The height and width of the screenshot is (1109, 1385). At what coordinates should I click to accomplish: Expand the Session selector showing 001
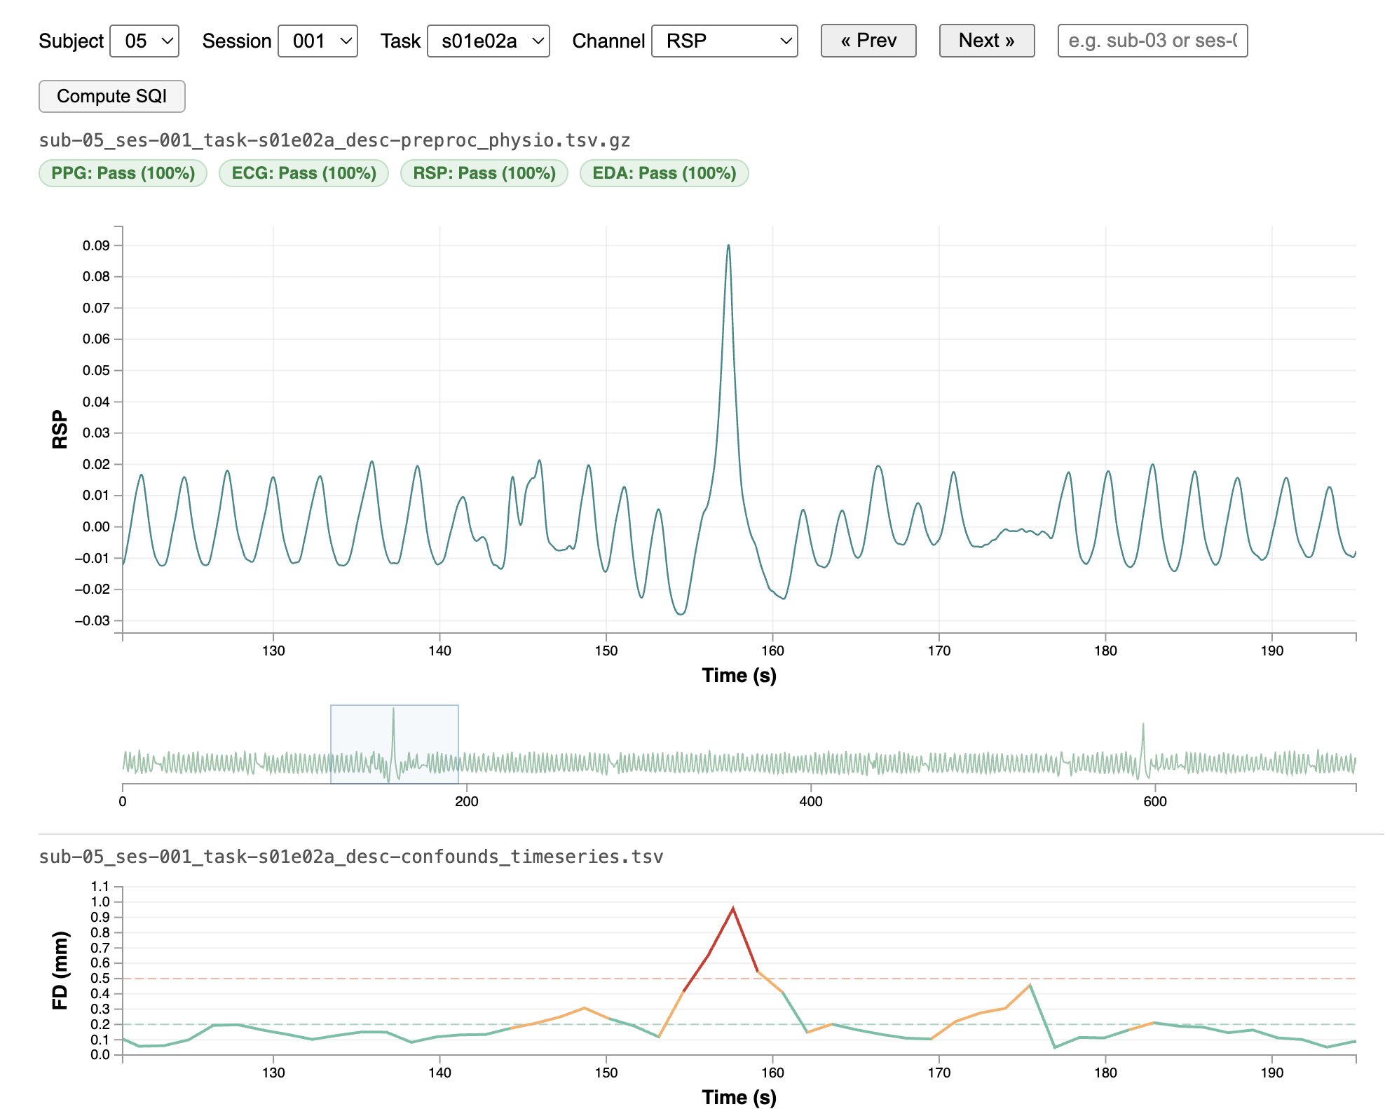(x=318, y=41)
